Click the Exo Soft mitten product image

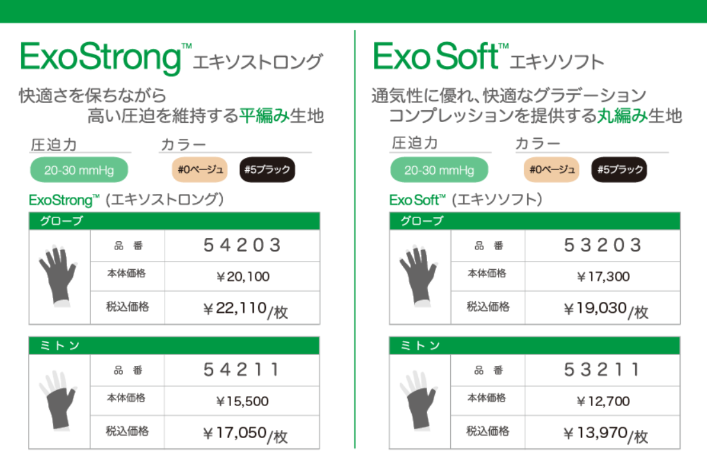click(x=419, y=401)
